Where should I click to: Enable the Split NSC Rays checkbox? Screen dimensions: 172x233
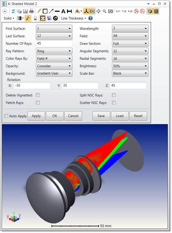pyautogui.click(x=114, y=95)
